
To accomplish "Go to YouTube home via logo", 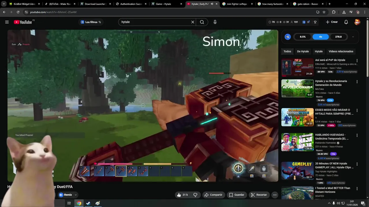I will point(23,22).
